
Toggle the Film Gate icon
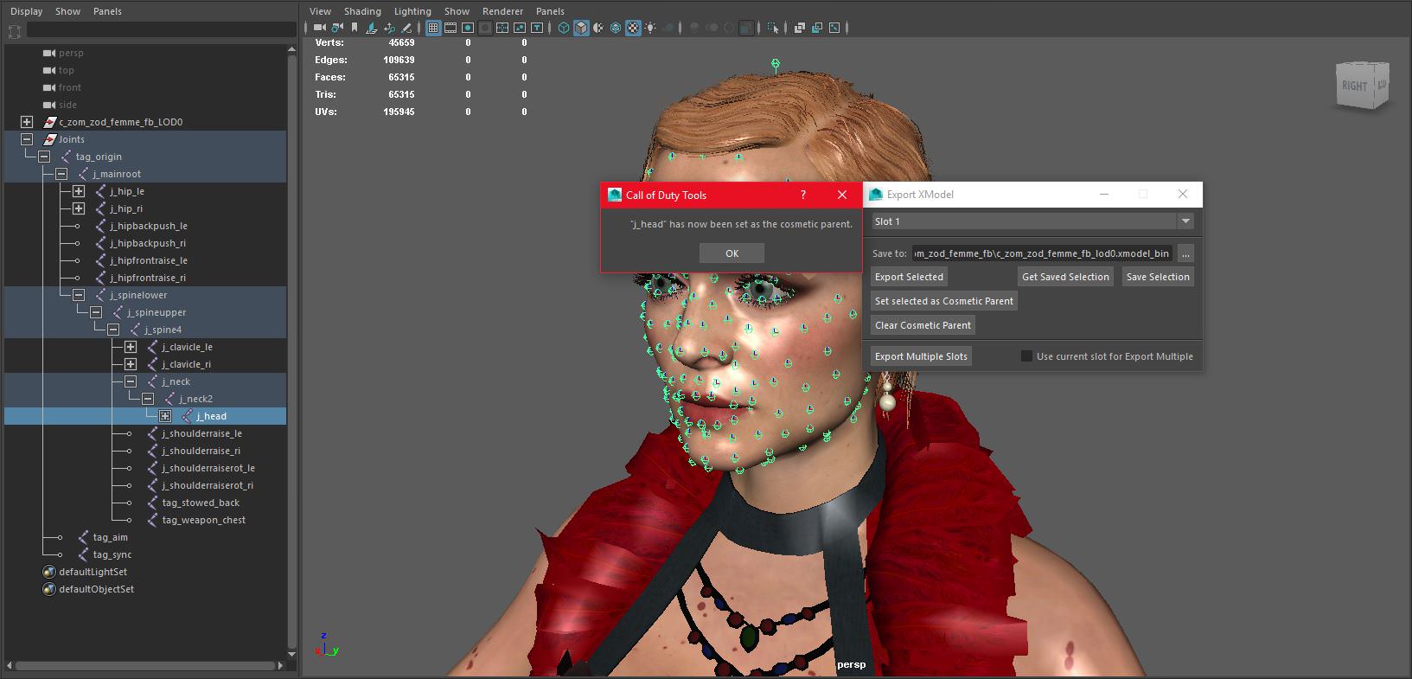pos(450,28)
